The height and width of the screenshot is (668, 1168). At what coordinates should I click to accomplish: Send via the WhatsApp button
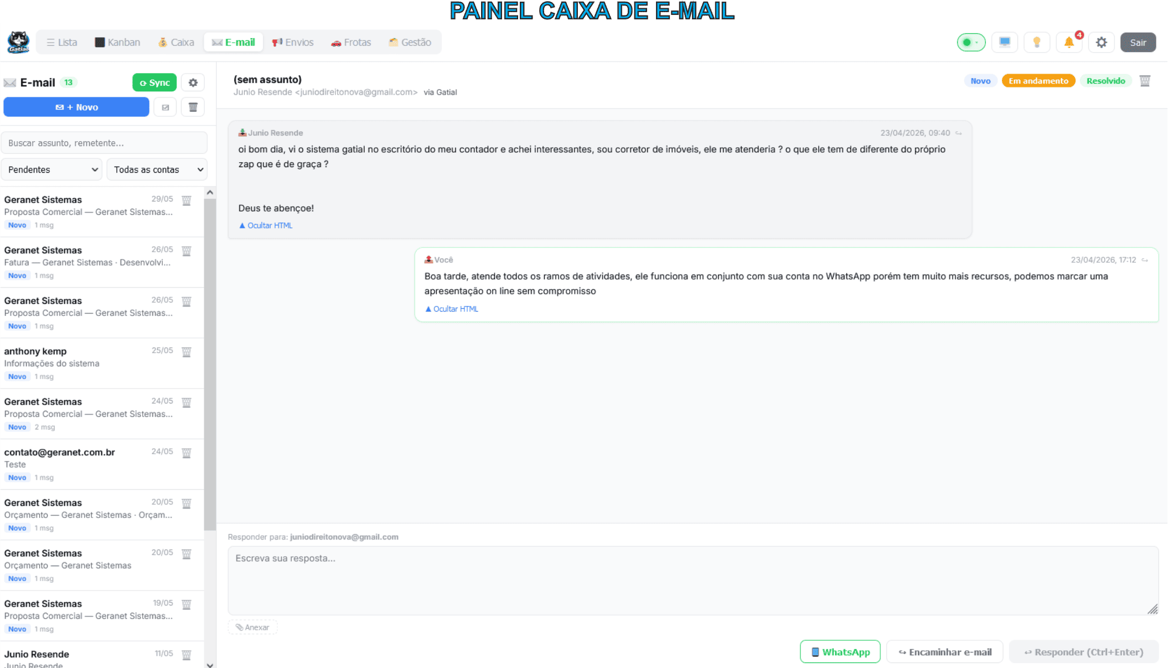(840, 652)
